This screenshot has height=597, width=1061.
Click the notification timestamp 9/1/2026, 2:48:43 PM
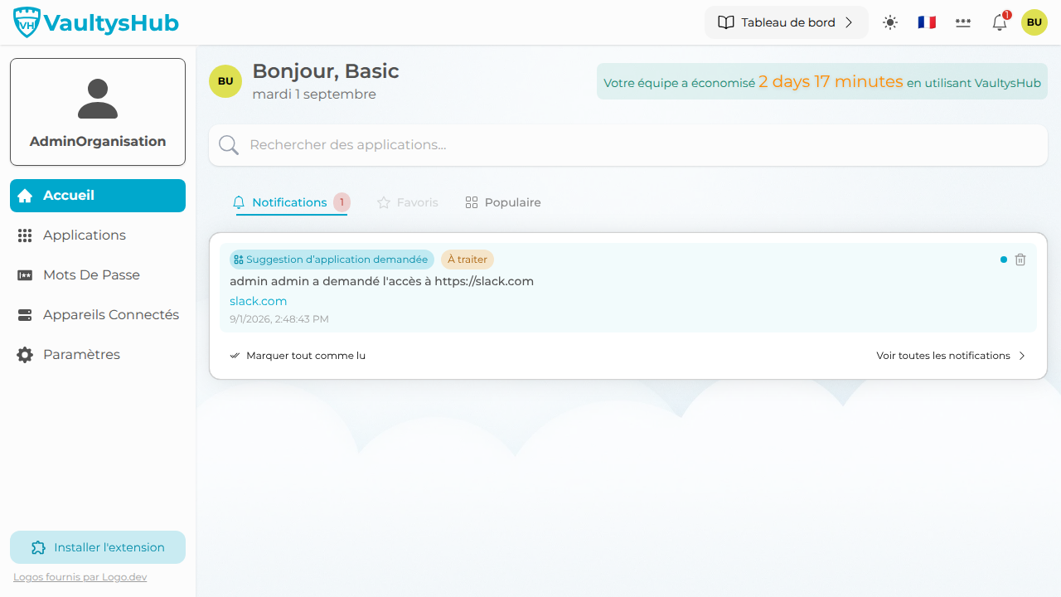click(x=279, y=319)
